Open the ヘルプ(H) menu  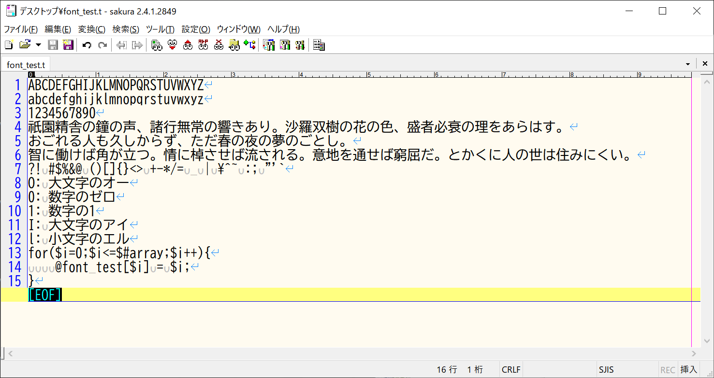pos(283,29)
